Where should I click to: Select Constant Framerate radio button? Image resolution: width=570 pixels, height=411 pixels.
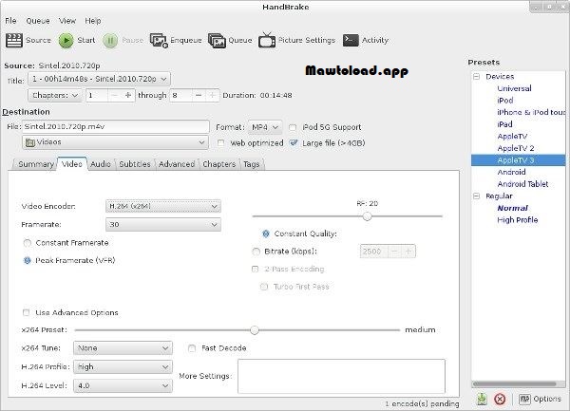28,243
